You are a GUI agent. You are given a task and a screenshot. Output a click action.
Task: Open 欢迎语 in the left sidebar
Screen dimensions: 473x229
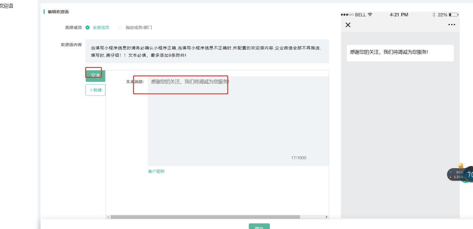tap(6, 6)
